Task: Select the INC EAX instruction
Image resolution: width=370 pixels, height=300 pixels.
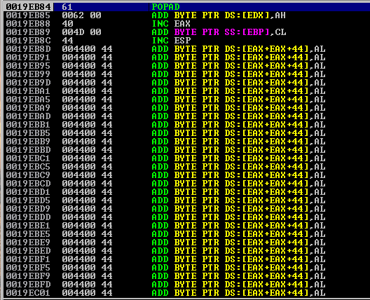Action: (171, 24)
